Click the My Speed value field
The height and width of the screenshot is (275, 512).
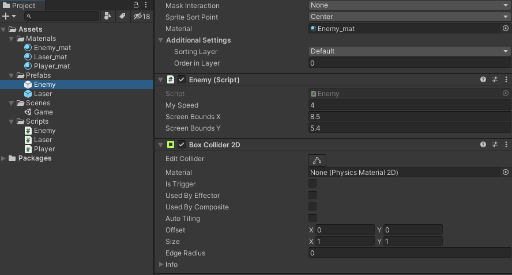click(x=409, y=105)
